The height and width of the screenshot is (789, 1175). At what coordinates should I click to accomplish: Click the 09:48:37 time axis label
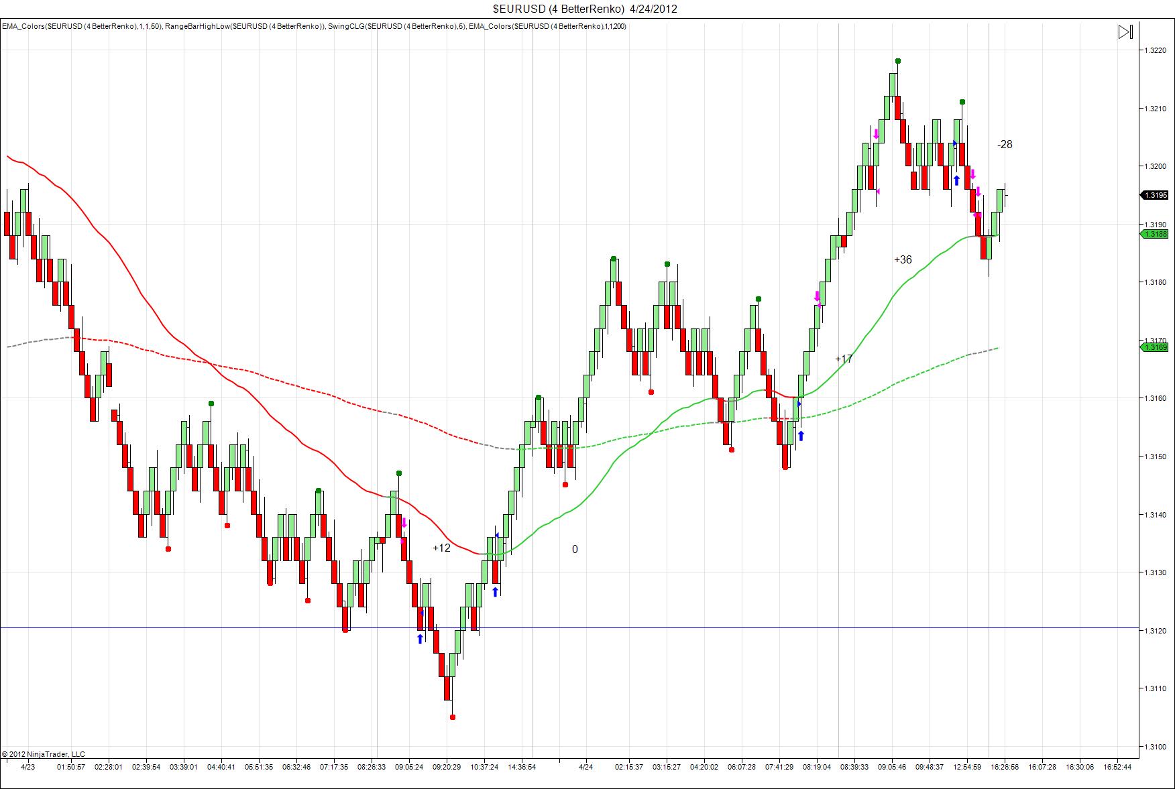tap(929, 767)
